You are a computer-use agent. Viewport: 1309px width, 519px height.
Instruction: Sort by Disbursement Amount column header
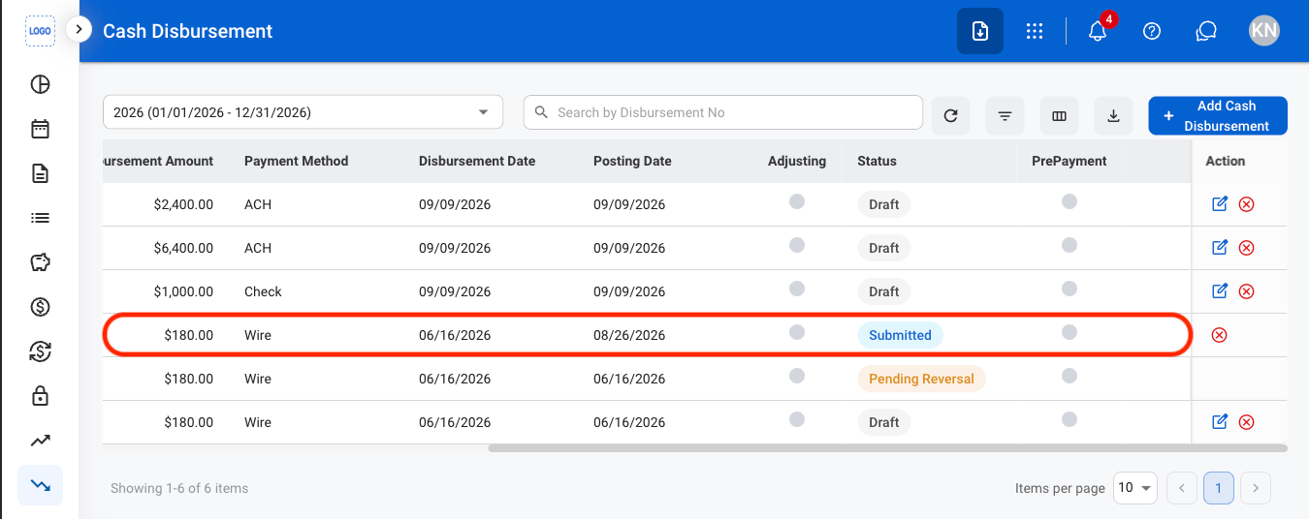coord(158,161)
